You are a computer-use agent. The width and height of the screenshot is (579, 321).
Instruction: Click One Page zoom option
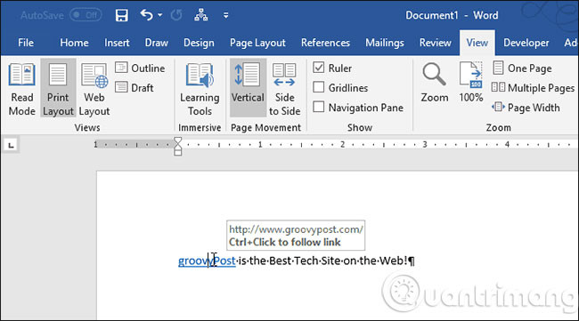[x=522, y=68]
